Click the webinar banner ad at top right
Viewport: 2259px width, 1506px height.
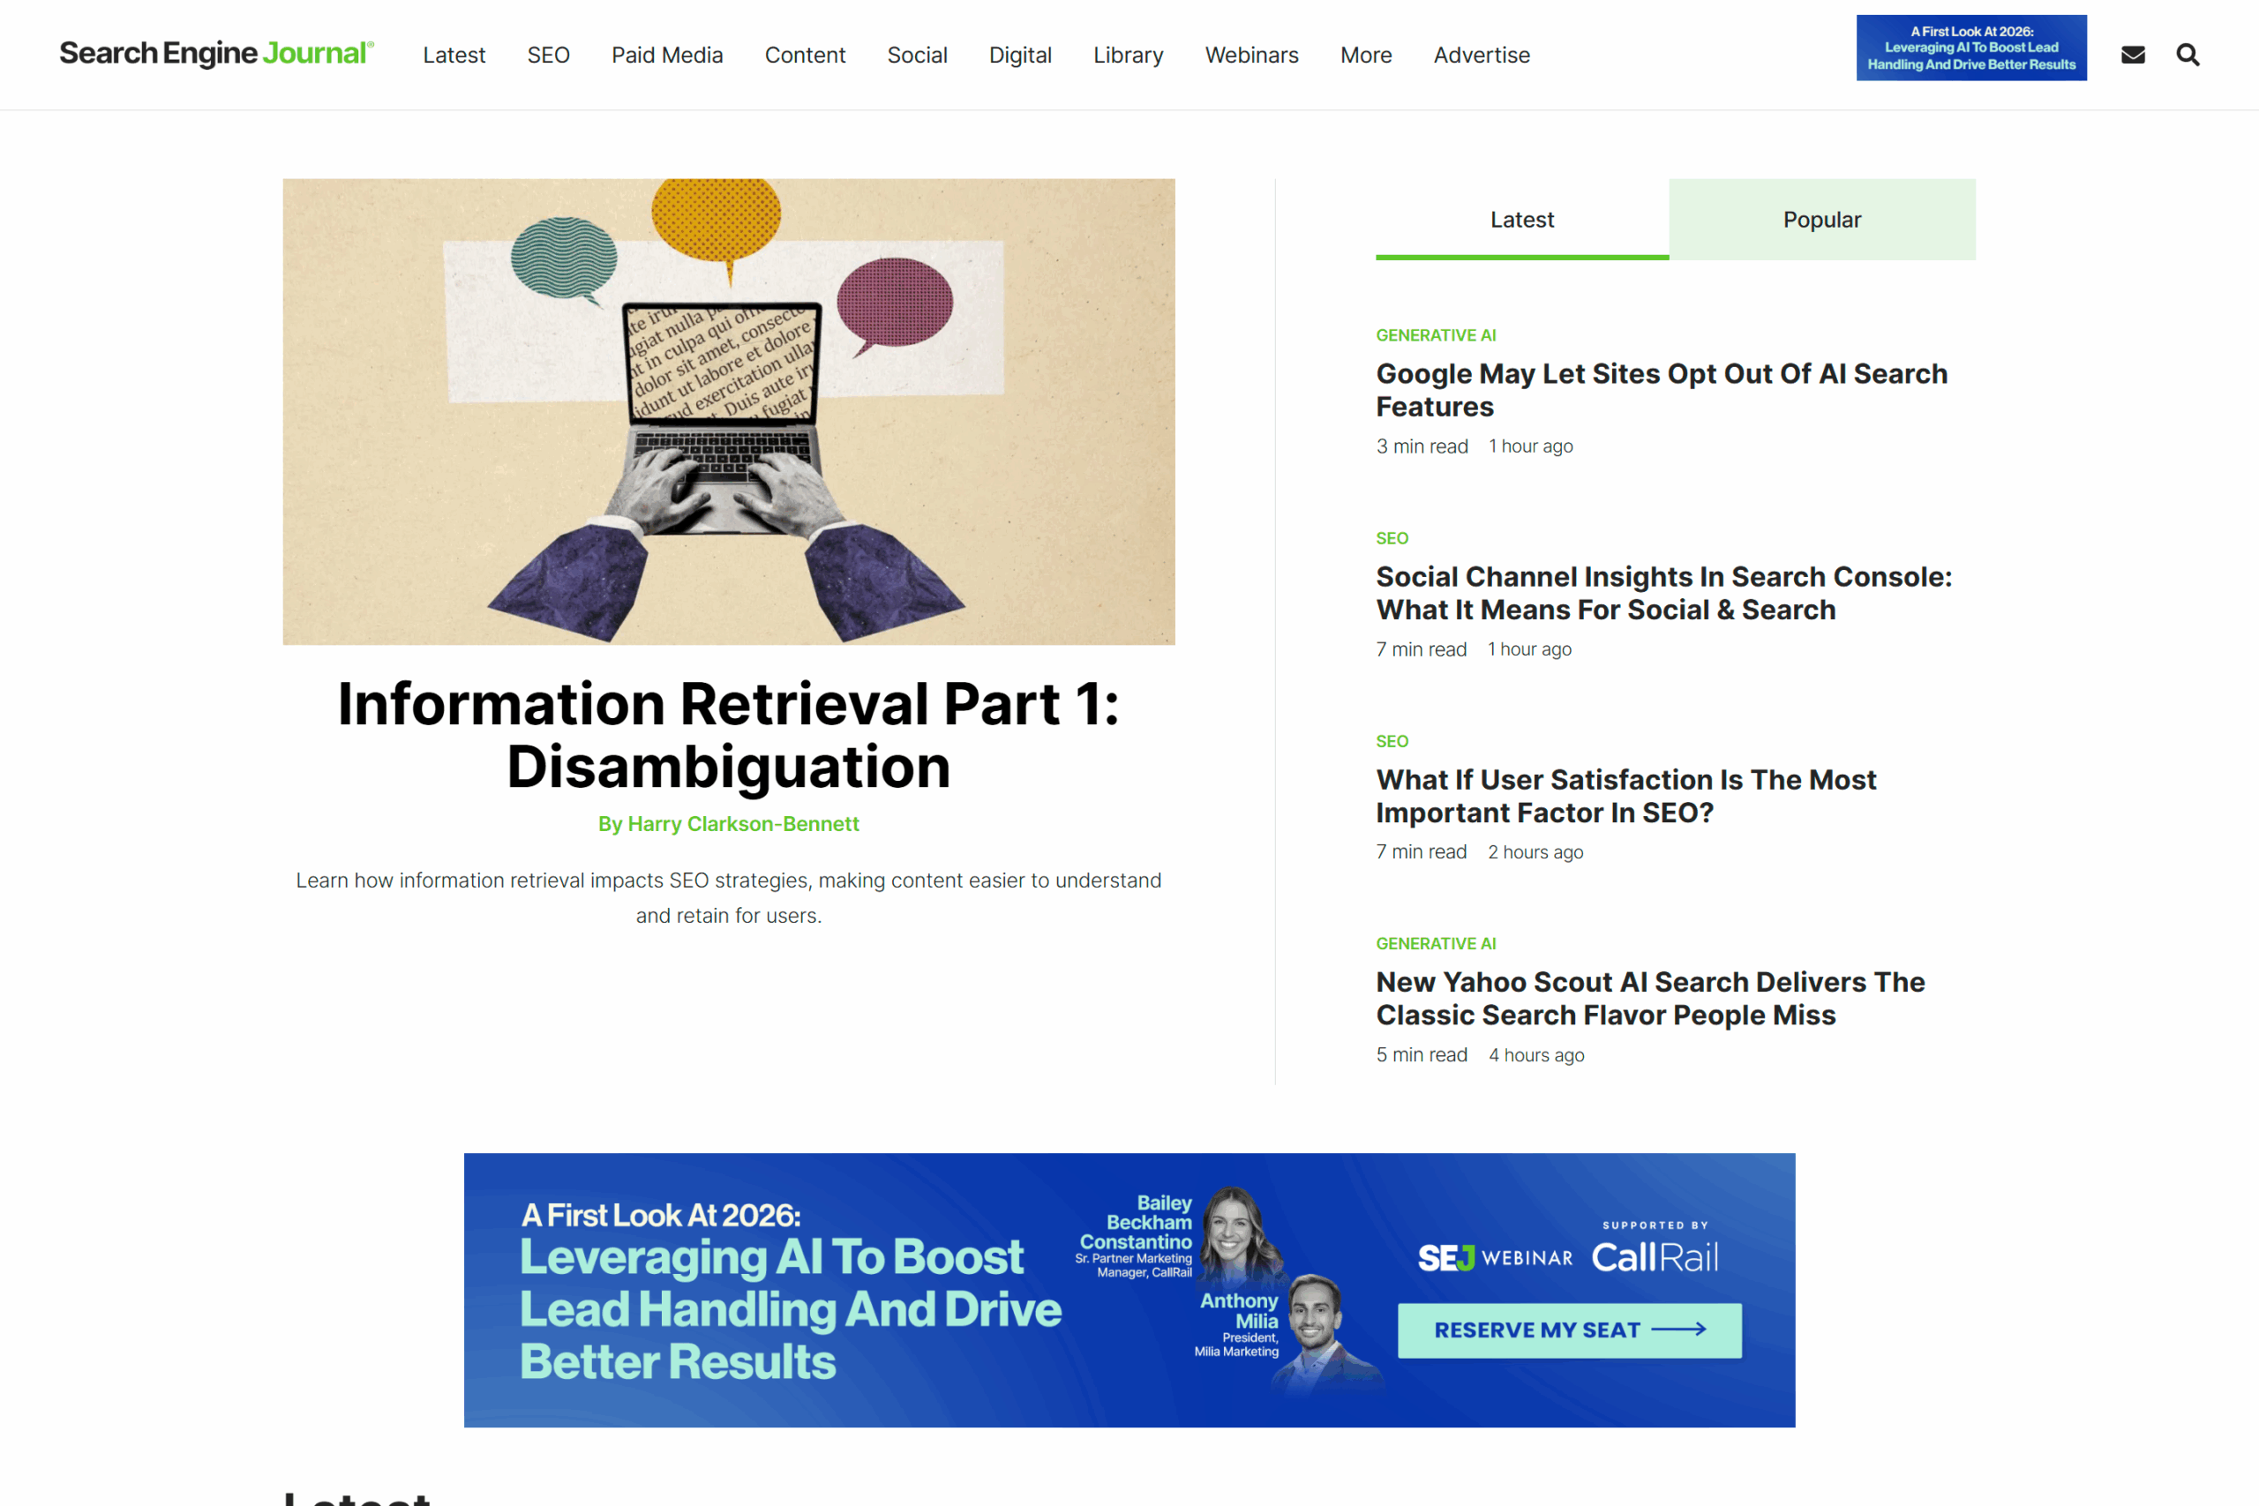(1970, 47)
